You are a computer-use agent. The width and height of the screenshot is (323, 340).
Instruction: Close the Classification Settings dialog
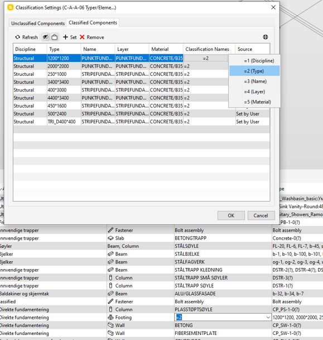pyautogui.click(x=273, y=7)
